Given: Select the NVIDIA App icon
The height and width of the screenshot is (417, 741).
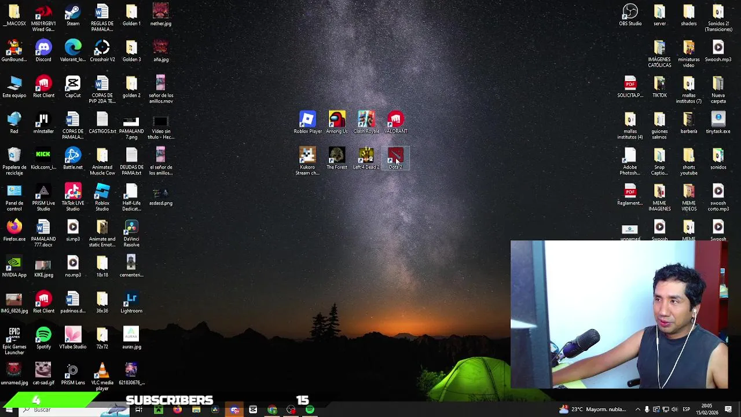Looking at the screenshot, I should tap(14, 266).
